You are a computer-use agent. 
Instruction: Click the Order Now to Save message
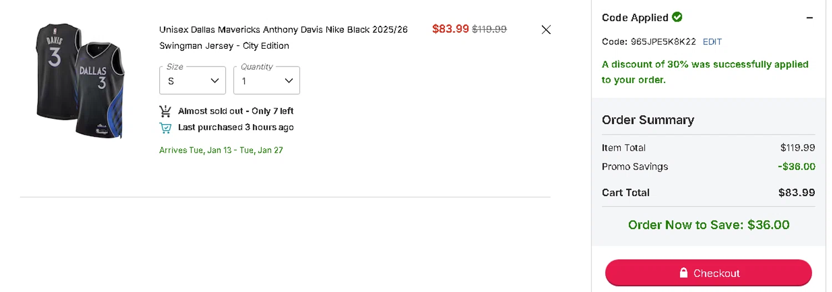pos(708,225)
